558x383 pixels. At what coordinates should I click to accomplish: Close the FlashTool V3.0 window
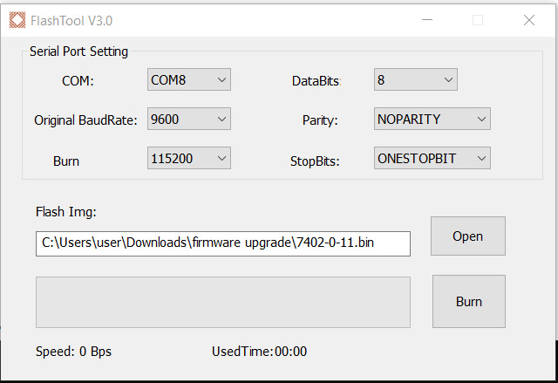(x=529, y=19)
